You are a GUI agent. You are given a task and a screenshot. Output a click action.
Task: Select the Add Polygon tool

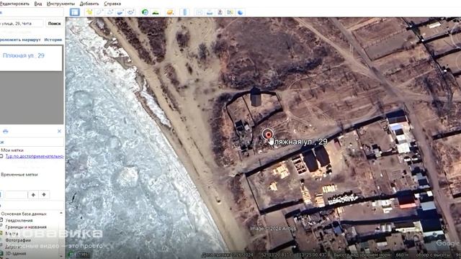[x=99, y=12]
